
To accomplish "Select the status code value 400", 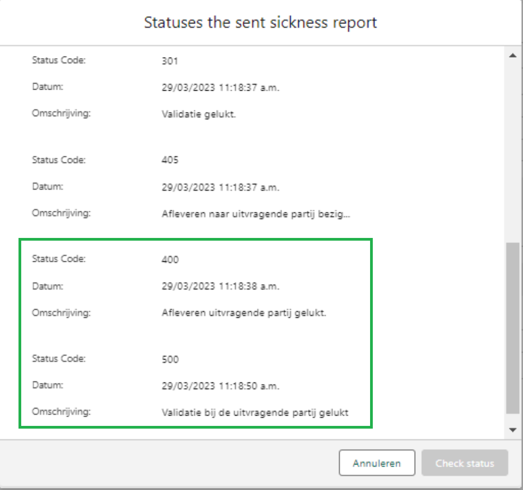I will click(x=170, y=260).
